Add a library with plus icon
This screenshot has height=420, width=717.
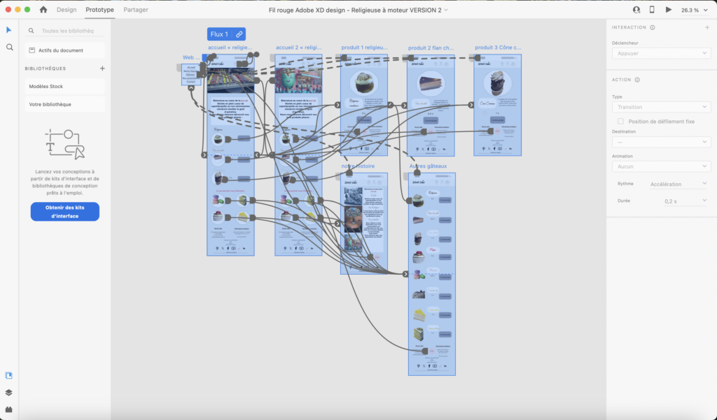(102, 68)
